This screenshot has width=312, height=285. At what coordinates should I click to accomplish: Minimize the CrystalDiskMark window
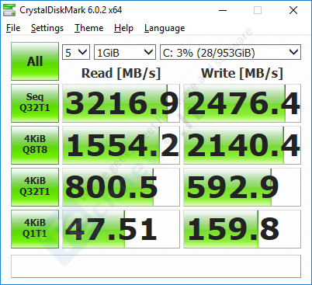pyautogui.click(x=223, y=10)
